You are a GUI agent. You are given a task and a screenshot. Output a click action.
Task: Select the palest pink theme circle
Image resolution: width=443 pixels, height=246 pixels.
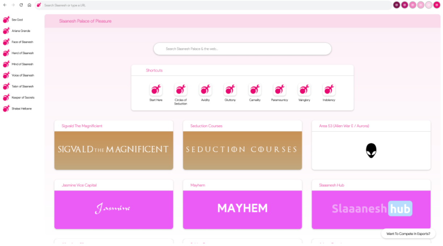[429, 5]
